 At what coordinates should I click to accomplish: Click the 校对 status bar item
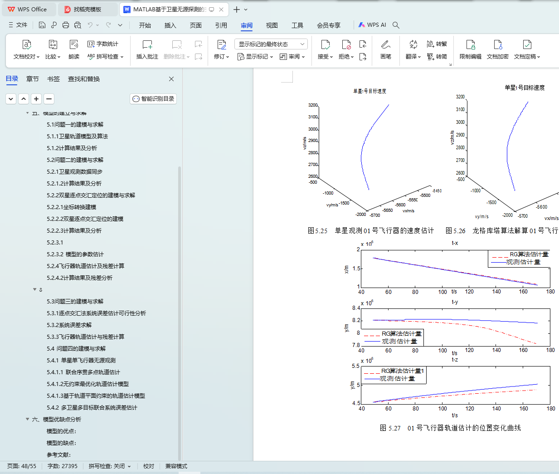[149, 466]
